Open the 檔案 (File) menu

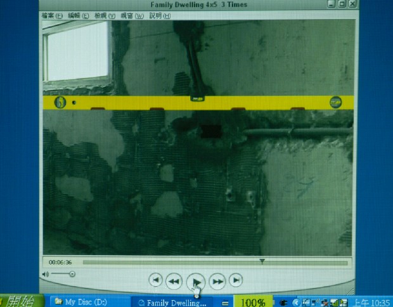(52, 15)
